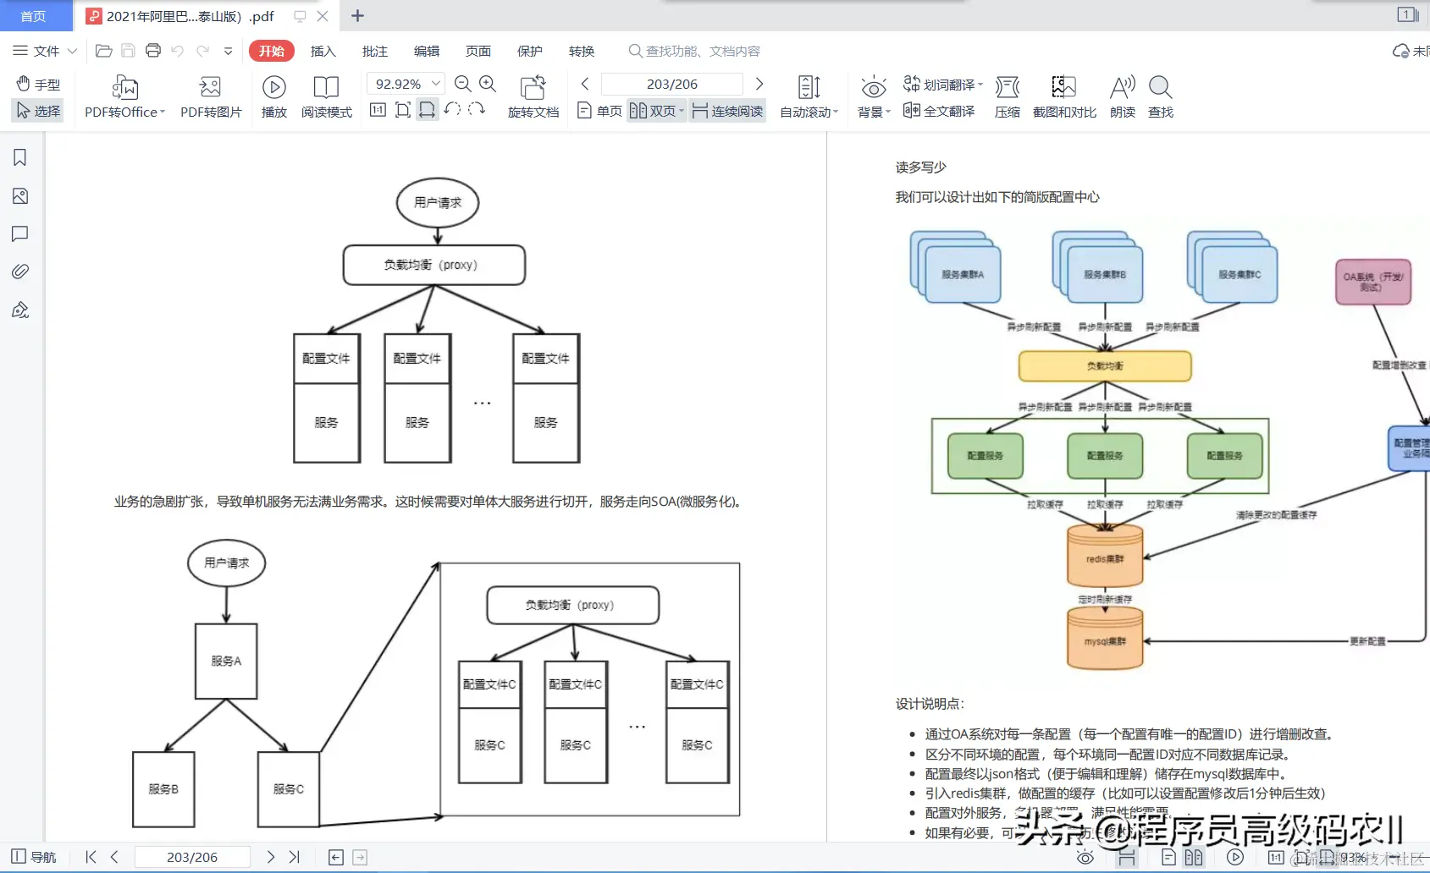Start reading aloud with 朗读
This screenshot has height=873, width=1430.
point(1121,96)
